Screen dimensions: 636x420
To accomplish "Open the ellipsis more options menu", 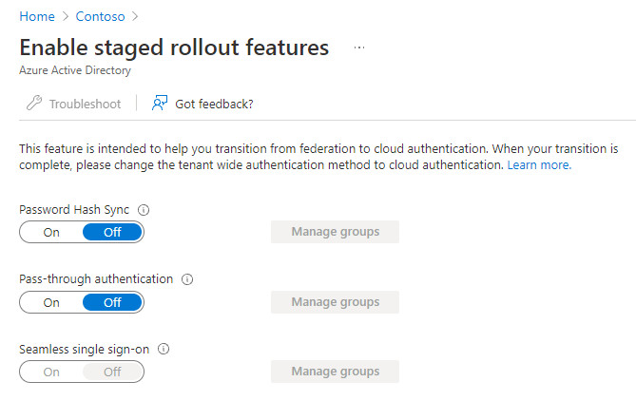I will pos(358,48).
